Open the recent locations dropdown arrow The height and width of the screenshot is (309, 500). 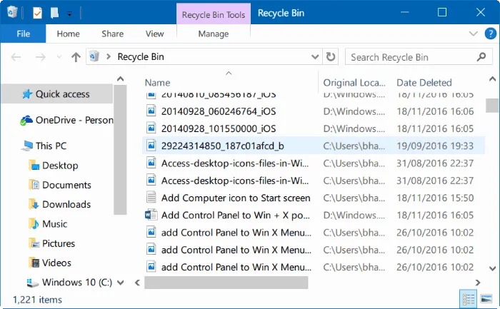pos(59,57)
